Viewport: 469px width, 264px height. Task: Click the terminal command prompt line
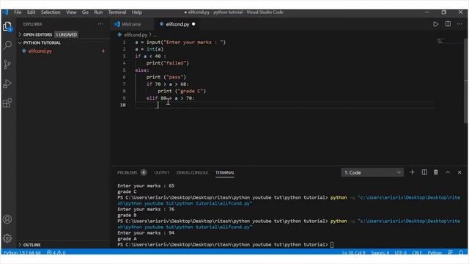click(225, 245)
